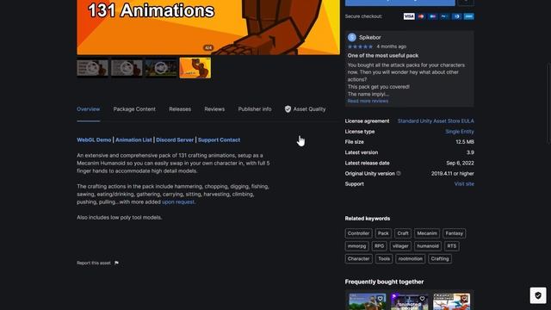Image resolution: width=551 pixels, height=310 pixels.
Task: Click the 'Frequently bought together' heading
Action: 384,282
